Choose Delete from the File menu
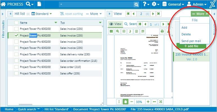217x112 pixels. pos(186,34)
